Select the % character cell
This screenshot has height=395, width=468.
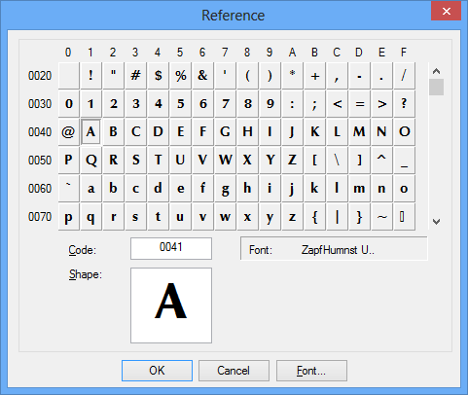(180, 76)
